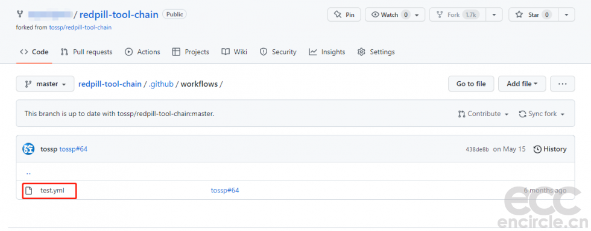Open the Fork button
This screenshot has width=591, height=231.
458,14
